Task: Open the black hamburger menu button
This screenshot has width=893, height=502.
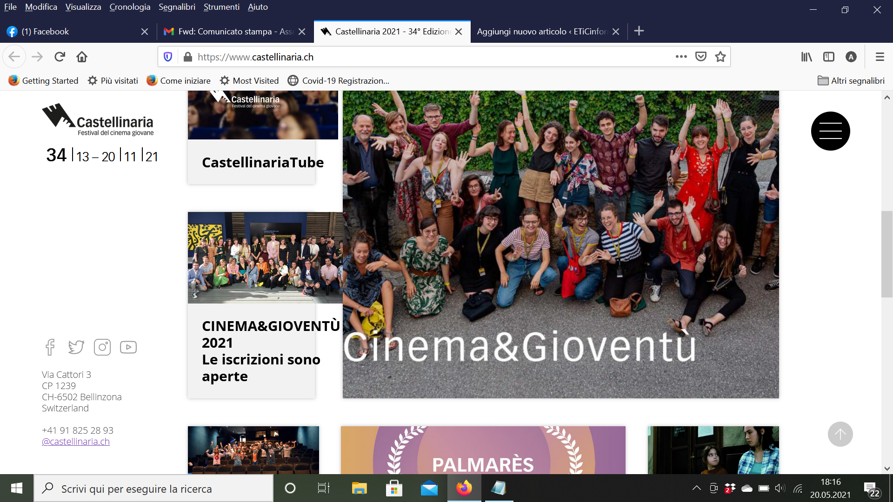Action: 830,131
